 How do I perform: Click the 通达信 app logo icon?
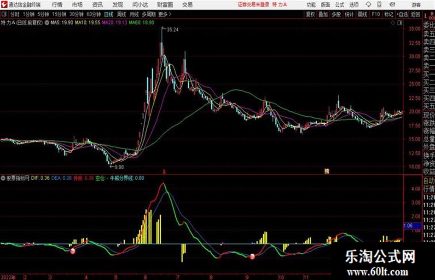click(4, 5)
